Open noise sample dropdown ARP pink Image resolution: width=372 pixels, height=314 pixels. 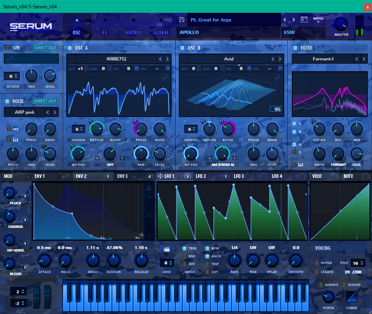tap(24, 112)
